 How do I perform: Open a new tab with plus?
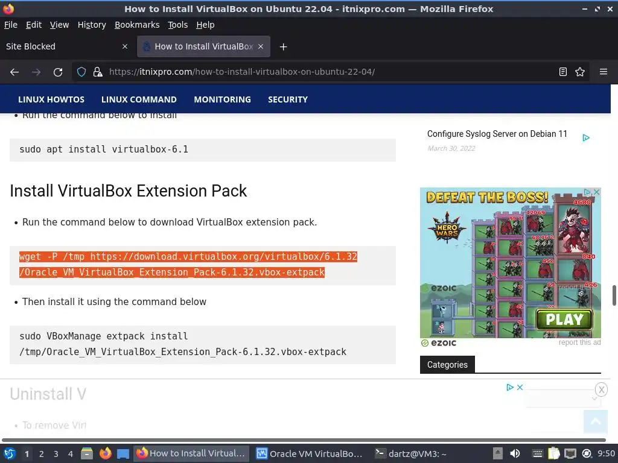point(283,47)
